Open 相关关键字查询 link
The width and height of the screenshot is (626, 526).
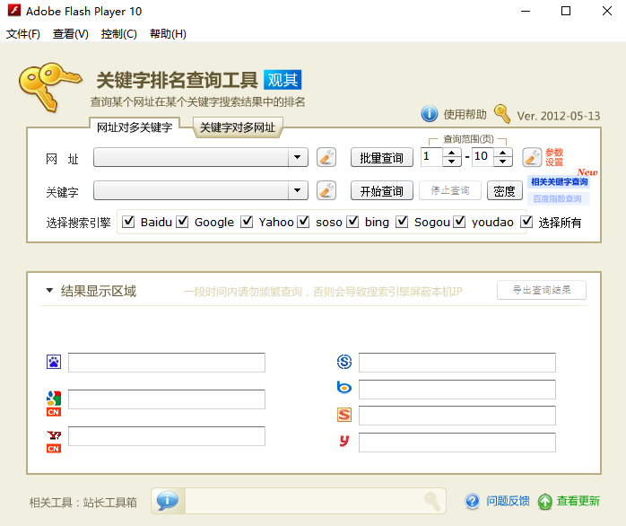(559, 182)
